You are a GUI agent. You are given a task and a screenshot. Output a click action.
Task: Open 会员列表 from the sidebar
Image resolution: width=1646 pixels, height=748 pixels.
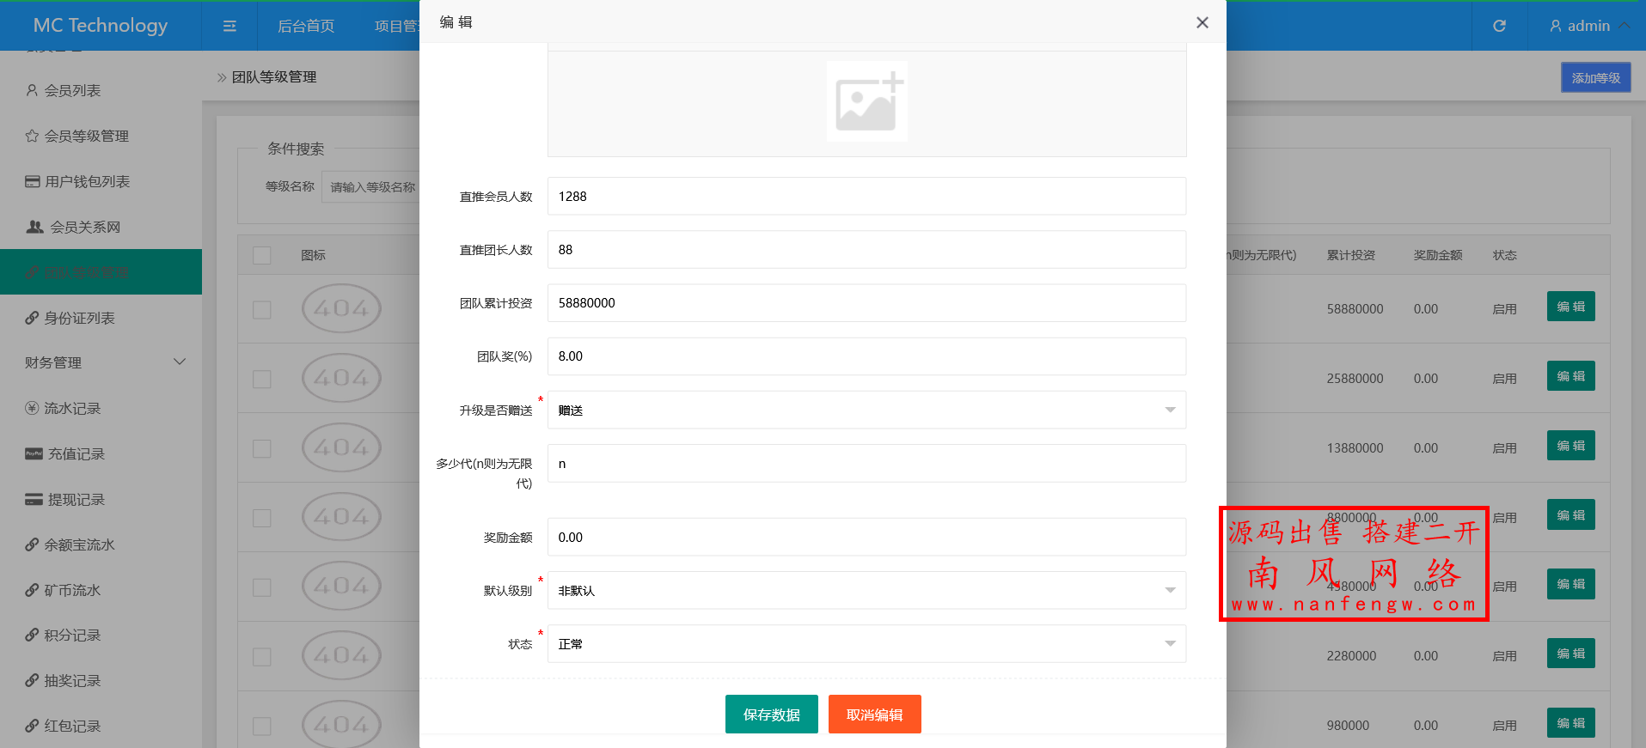coord(72,90)
